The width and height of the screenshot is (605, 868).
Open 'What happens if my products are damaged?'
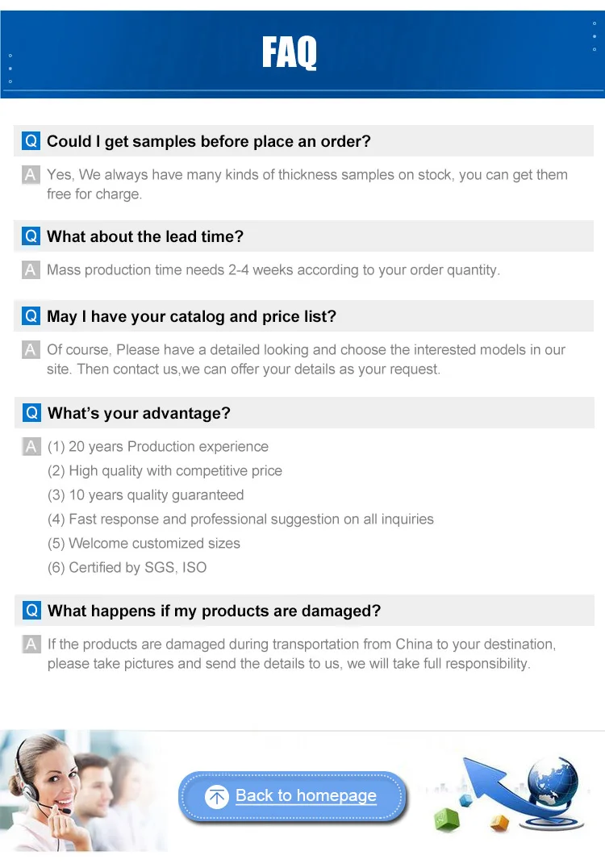214,611
